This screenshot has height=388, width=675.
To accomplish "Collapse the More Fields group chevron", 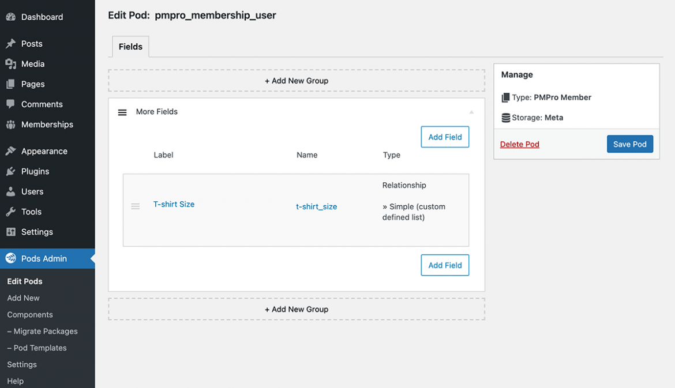I will pyautogui.click(x=471, y=111).
